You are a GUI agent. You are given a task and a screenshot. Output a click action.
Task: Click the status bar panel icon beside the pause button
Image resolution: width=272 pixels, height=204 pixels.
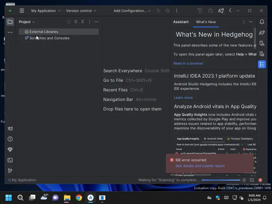tap(252, 180)
